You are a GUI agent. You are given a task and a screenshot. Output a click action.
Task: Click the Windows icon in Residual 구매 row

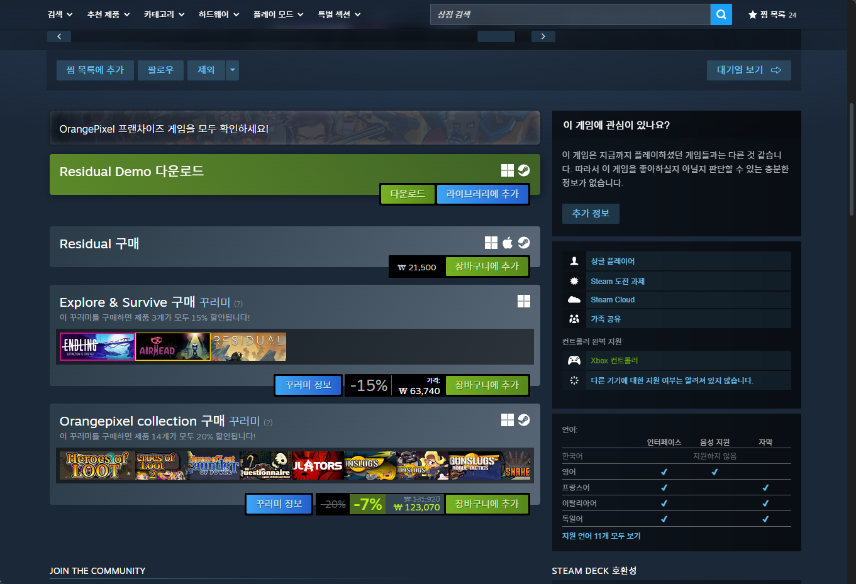point(491,243)
